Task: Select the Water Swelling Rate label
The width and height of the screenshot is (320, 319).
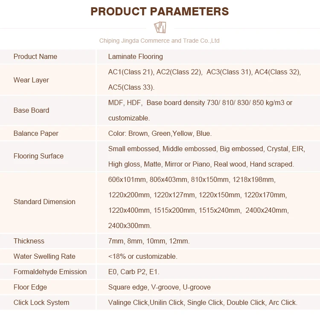Action: coord(44,256)
